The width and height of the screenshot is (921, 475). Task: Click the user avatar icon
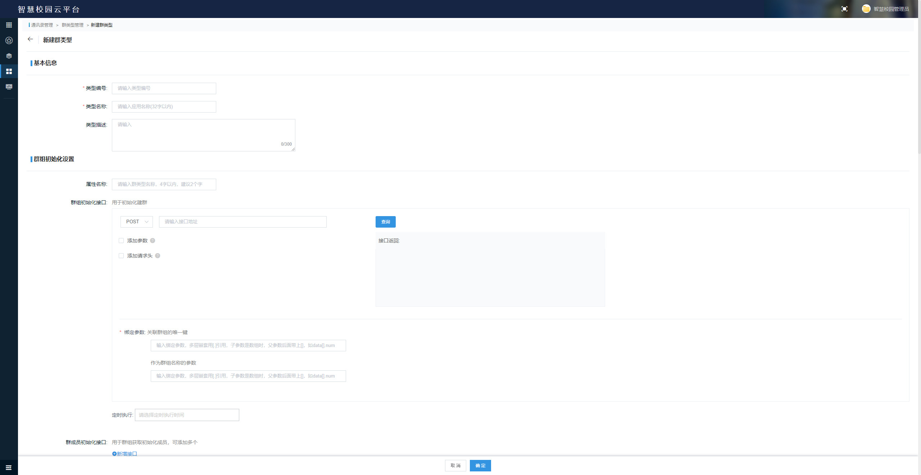pyautogui.click(x=866, y=9)
